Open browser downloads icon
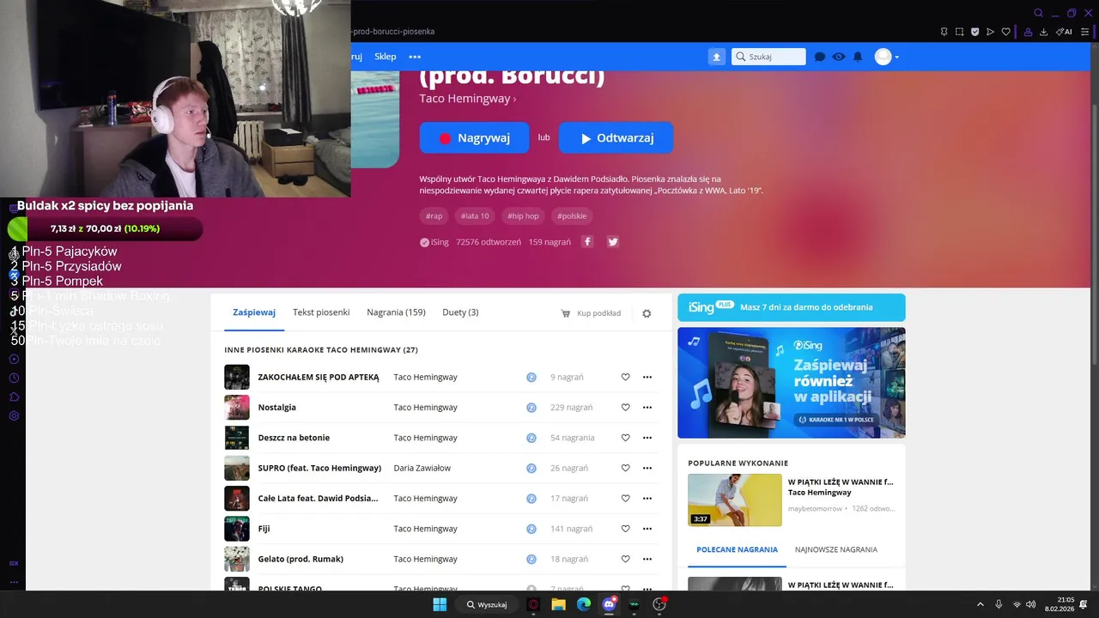Viewport: 1099px width, 618px height. pos(1043,32)
